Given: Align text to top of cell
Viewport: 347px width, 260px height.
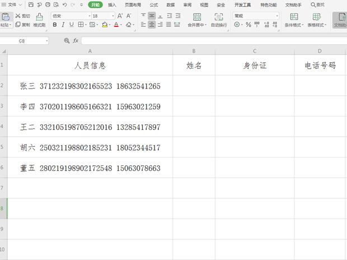Looking at the screenshot, I should pyautogui.click(x=143, y=16).
